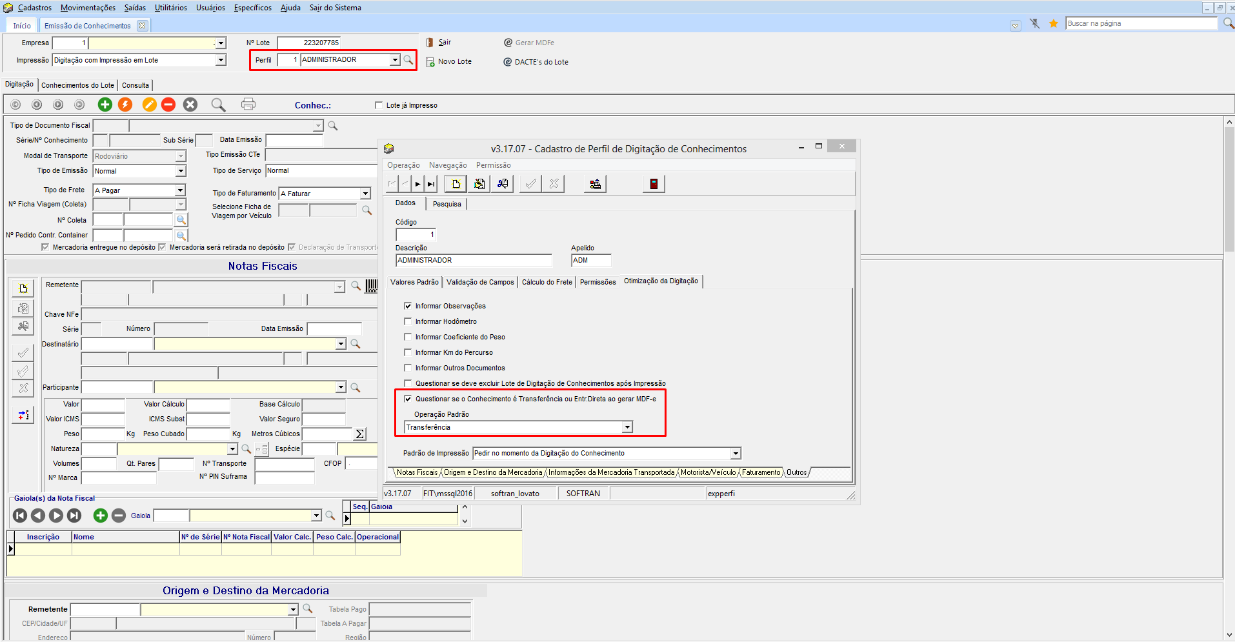Screen dimensions: 1235x642
Task: Click the Apelido input field
Action: [591, 260]
